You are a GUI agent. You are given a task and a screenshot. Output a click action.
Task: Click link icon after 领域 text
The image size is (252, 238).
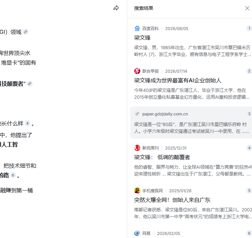coord(26,32)
